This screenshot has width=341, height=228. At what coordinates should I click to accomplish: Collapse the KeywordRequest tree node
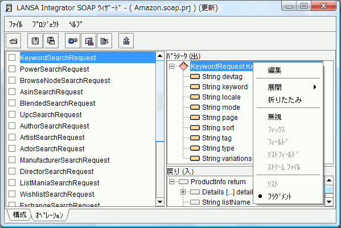pyautogui.click(x=171, y=66)
